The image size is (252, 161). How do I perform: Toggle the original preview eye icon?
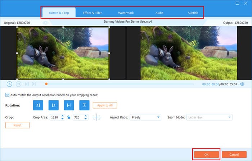(x=46, y=23)
